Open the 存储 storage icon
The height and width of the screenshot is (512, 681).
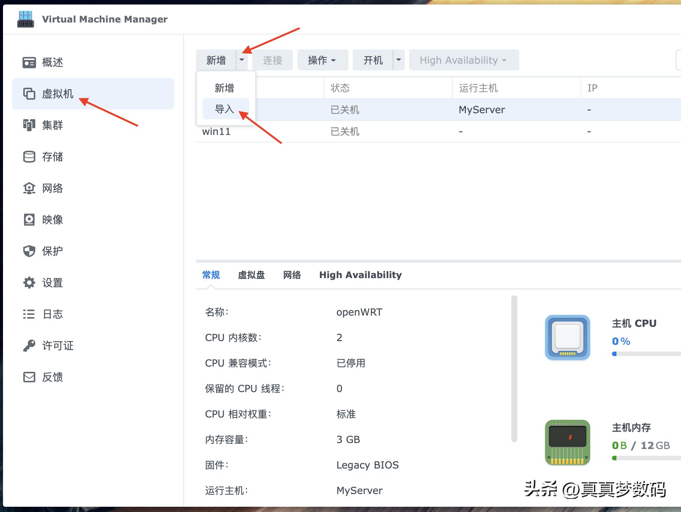29,157
